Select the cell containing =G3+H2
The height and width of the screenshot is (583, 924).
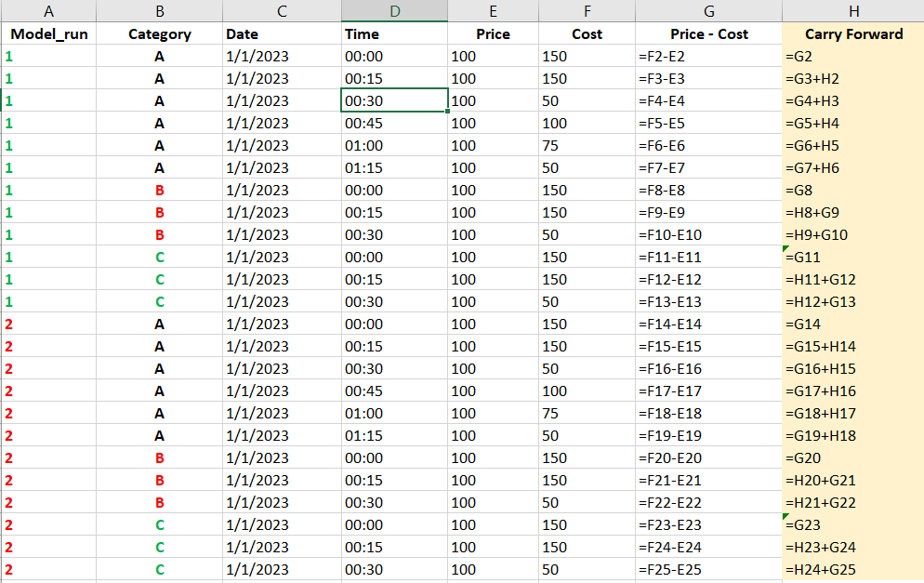pos(853,79)
